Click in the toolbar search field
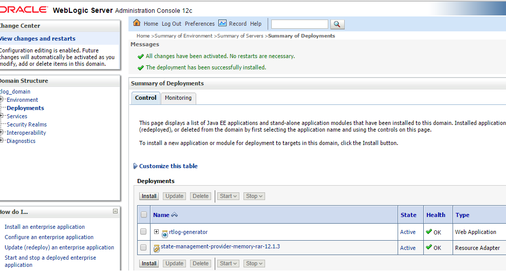 pyautogui.click(x=299, y=24)
